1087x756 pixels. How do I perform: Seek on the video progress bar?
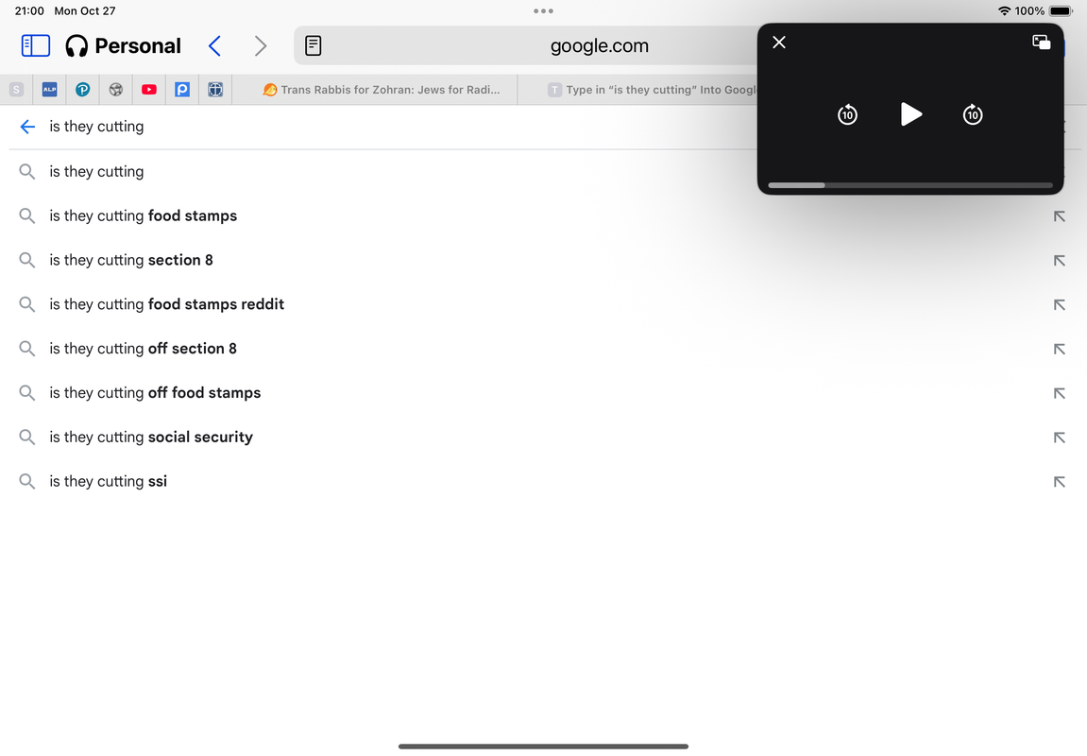(911, 185)
